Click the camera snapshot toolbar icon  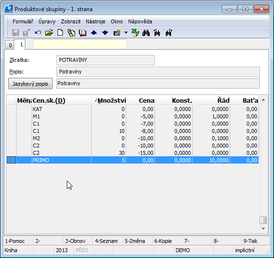(x=117, y=33)
